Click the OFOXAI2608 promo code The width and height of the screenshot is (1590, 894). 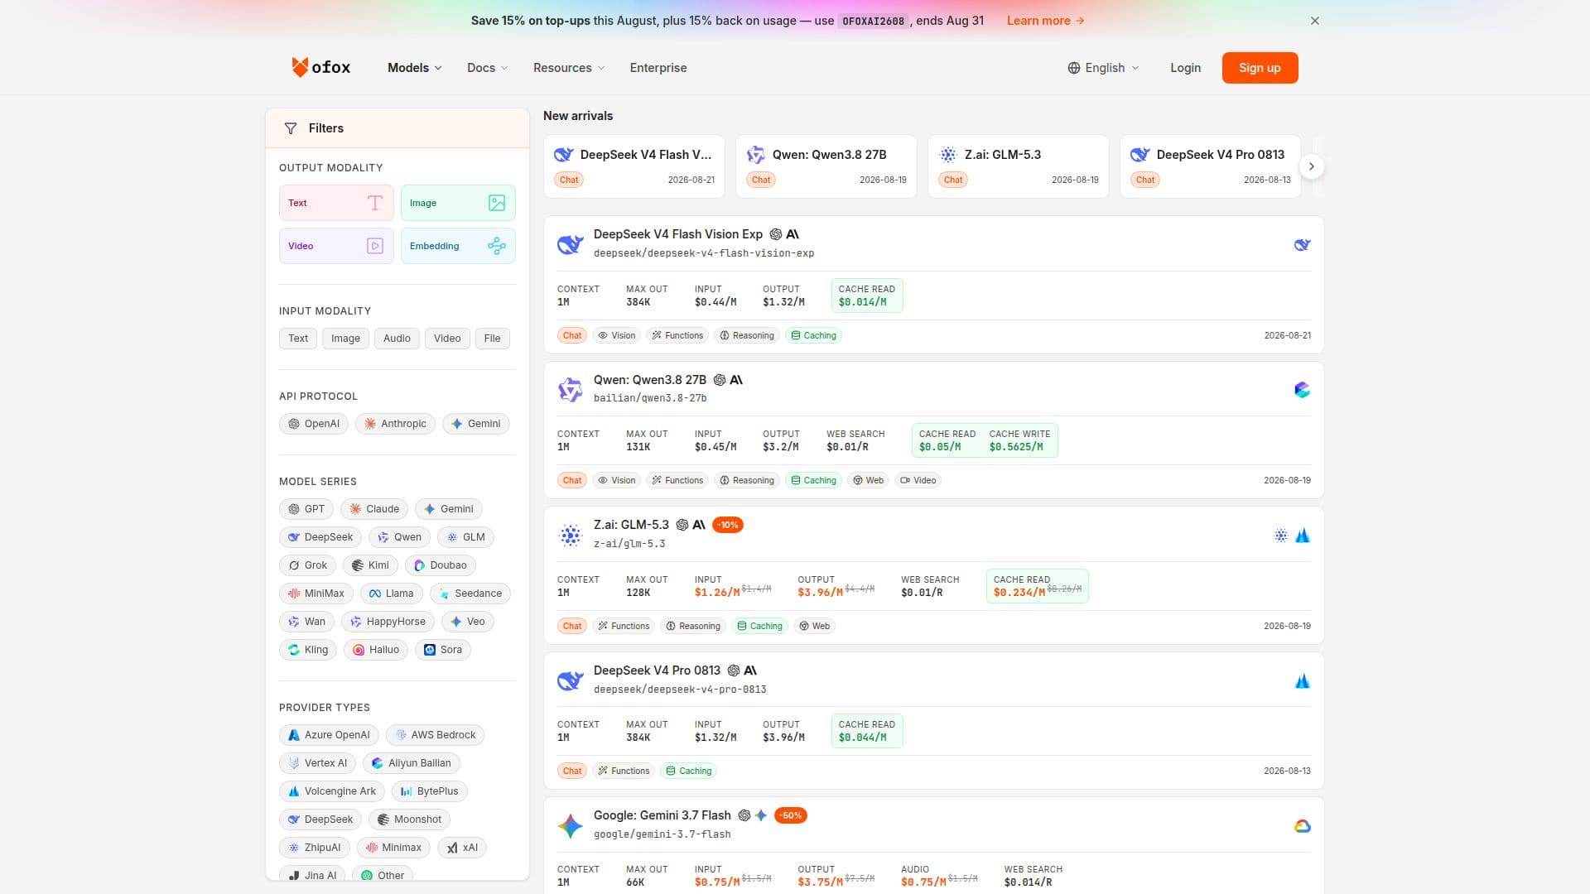click(873, 21)
